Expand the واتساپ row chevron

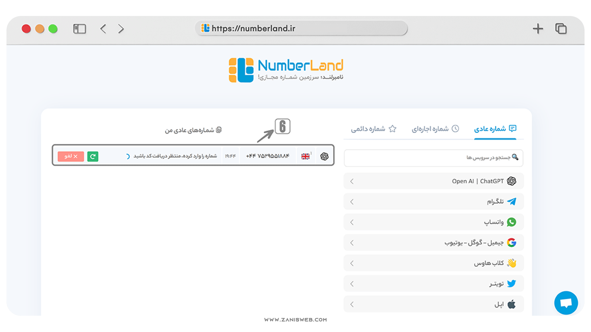click(352, 222)
